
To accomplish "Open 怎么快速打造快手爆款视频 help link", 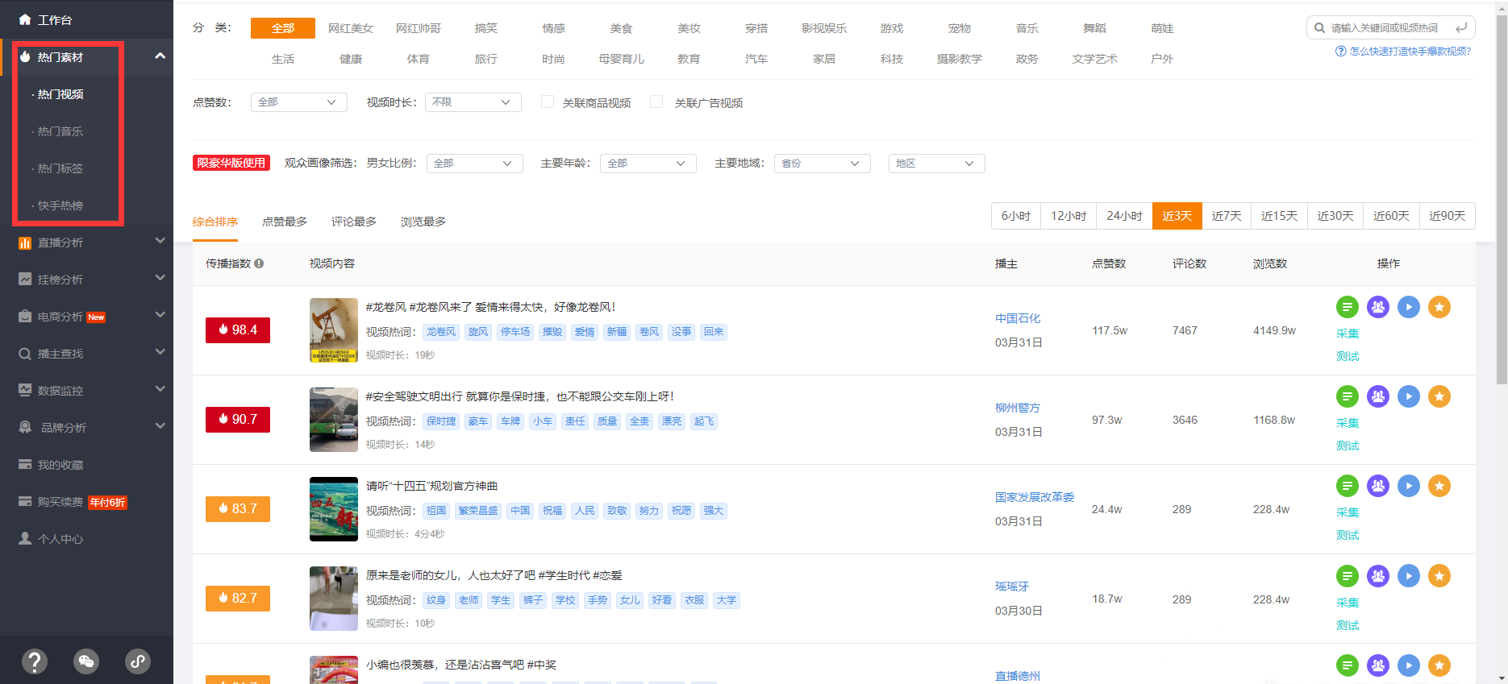I will point(1403,52).
